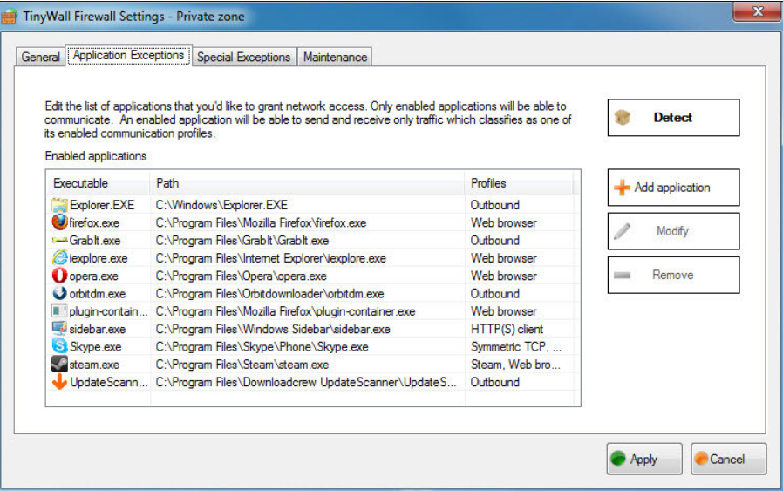This screenshot has height=491, width=783.
Task: Click the Explorer.EXE folder icon
Action: pos(59,205)
